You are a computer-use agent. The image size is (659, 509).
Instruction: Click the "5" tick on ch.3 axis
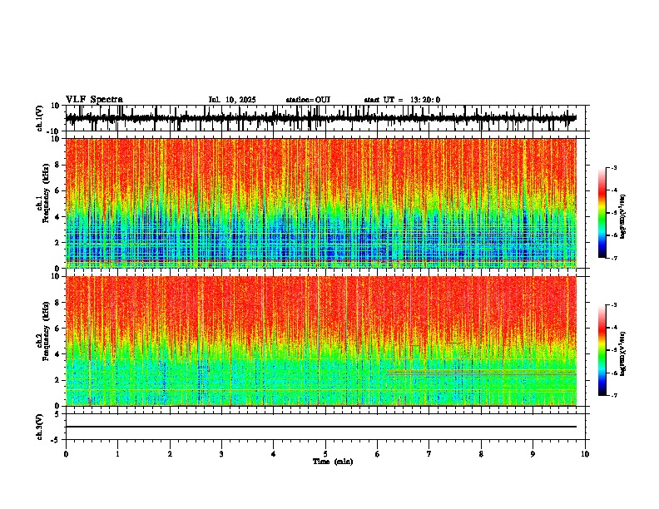[57, 414]
